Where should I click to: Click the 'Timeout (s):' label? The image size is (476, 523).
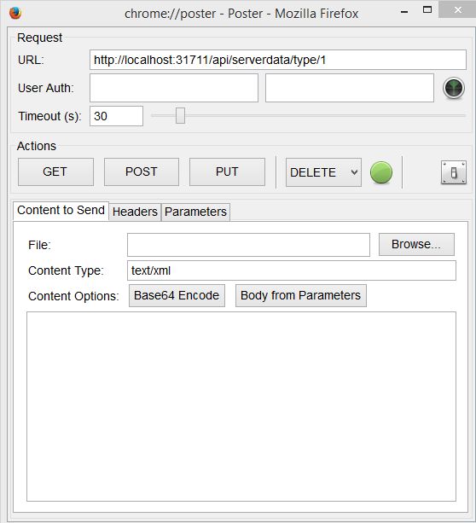tap(49, 116)
